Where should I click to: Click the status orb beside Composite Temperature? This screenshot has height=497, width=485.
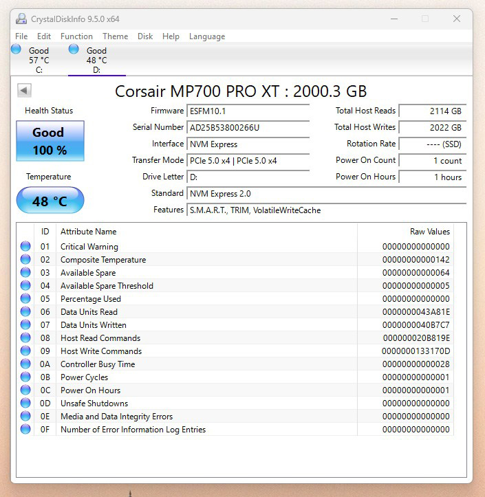25,260
